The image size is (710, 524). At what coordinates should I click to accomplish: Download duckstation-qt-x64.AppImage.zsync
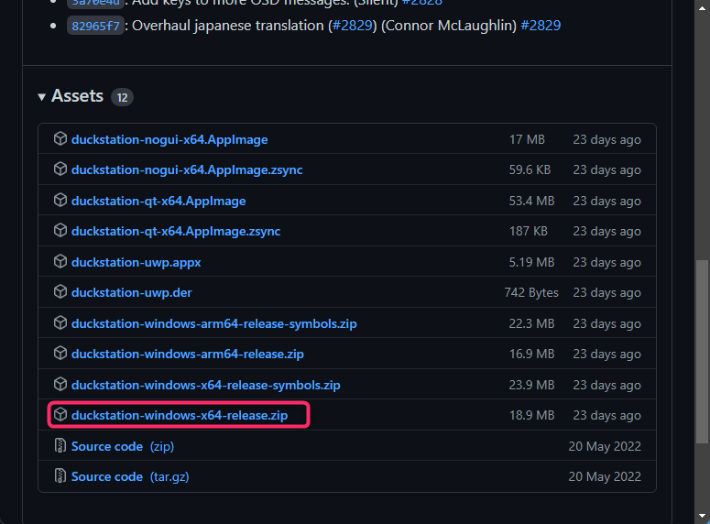(x=176, y=231)
